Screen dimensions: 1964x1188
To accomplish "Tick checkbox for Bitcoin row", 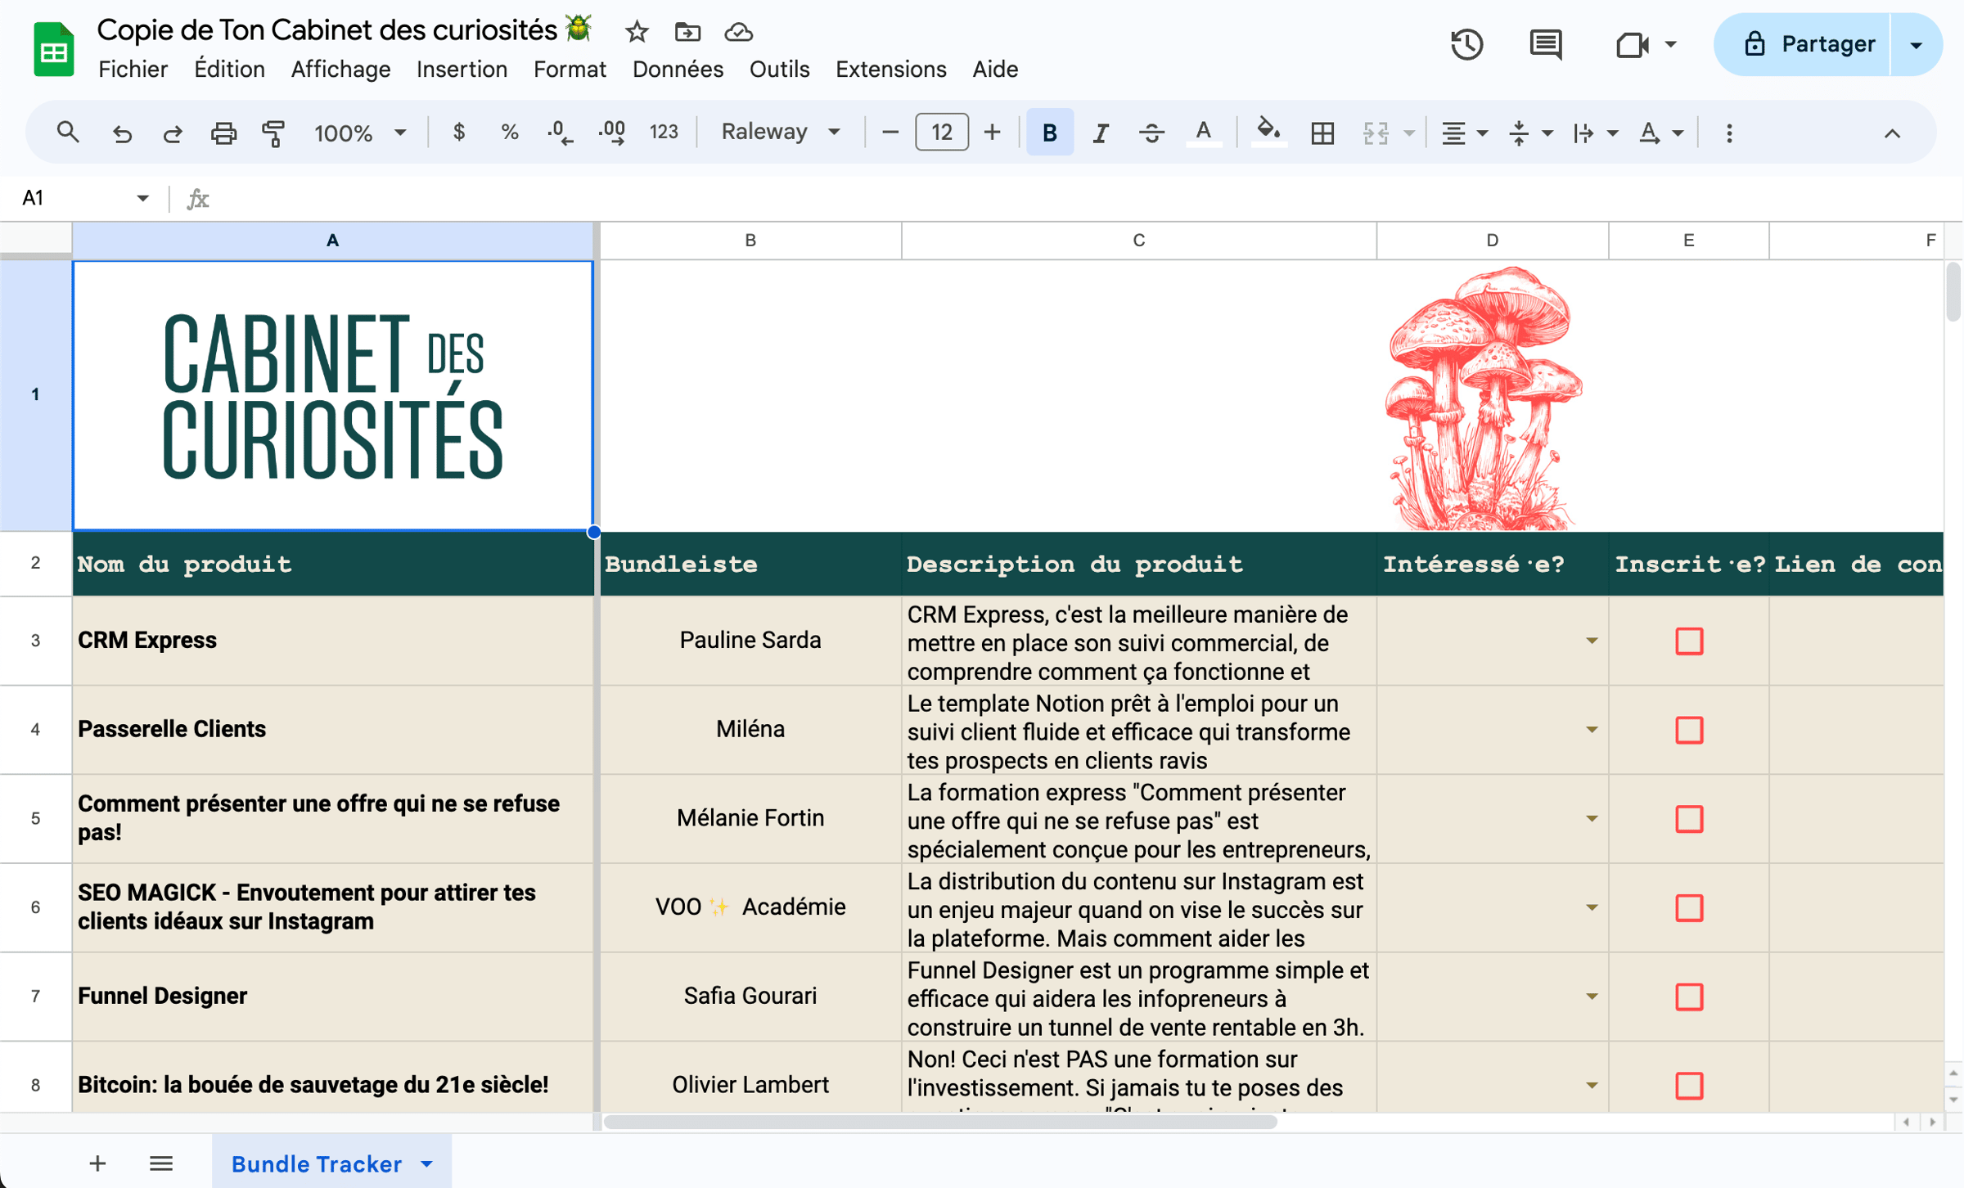I will click(x=1689, y=1086).
